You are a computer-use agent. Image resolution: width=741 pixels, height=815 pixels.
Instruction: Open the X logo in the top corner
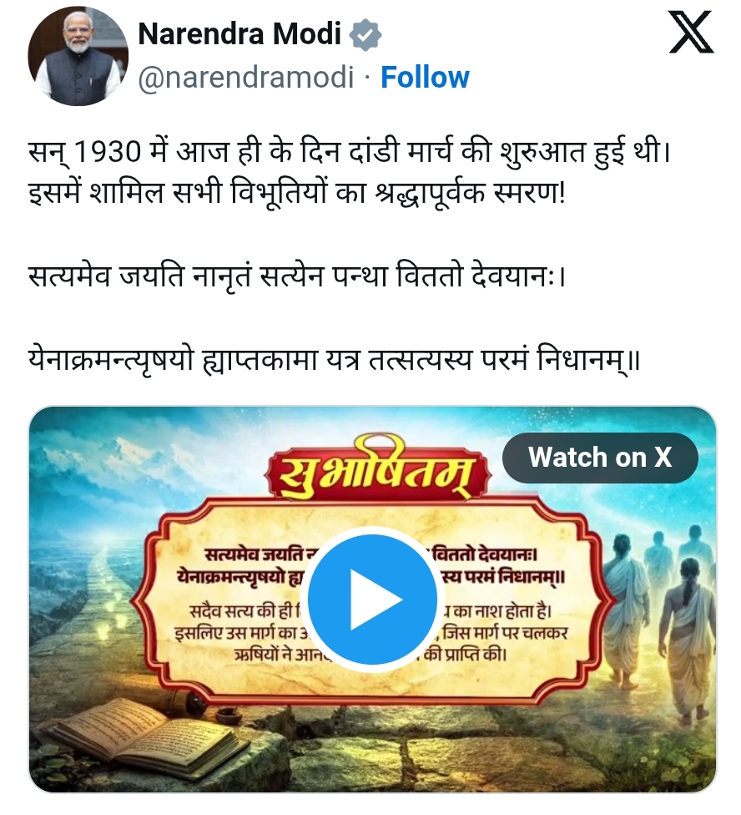click(691, 33)
